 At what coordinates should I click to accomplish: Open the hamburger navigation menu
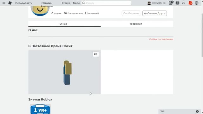click(4, 3)
